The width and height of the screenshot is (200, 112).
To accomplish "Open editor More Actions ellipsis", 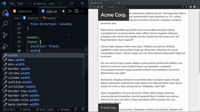I will (x=82, y=11).
